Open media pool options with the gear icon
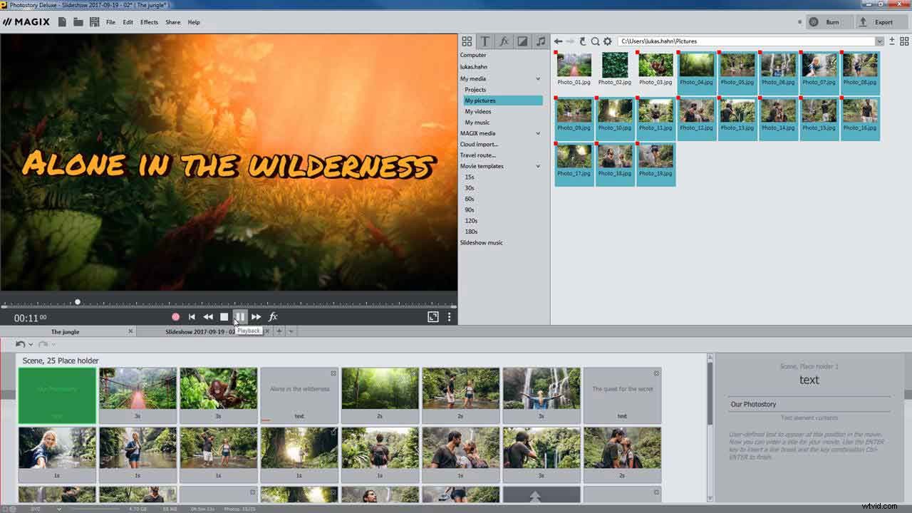 point(608,41)
